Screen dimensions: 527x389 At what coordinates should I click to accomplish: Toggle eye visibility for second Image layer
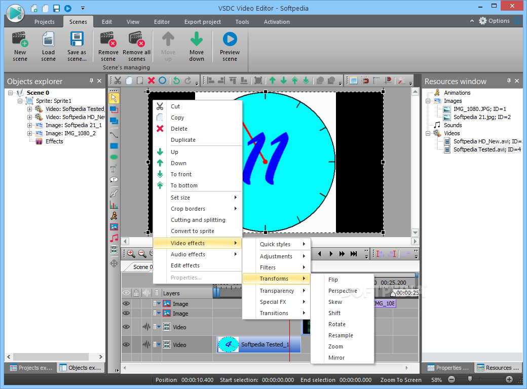tap(126, 313)
